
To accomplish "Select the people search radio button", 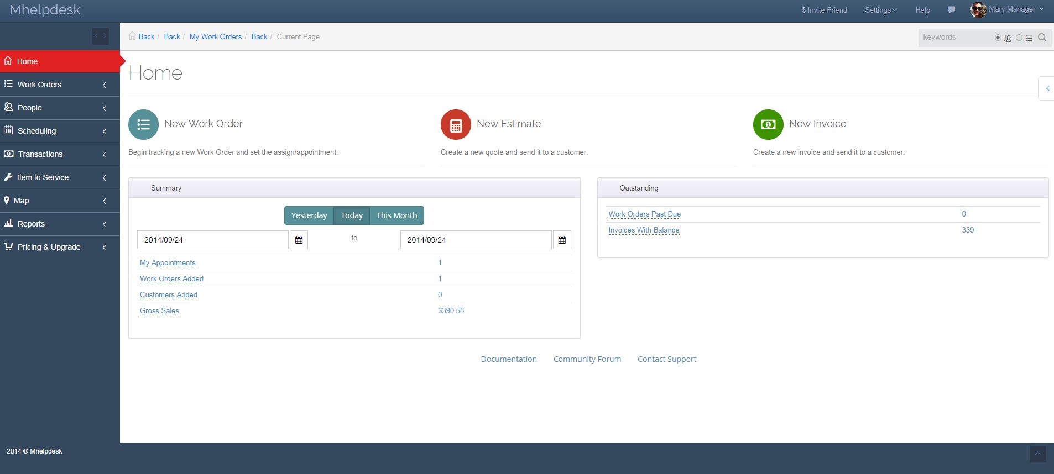I will tap(998, 38).
